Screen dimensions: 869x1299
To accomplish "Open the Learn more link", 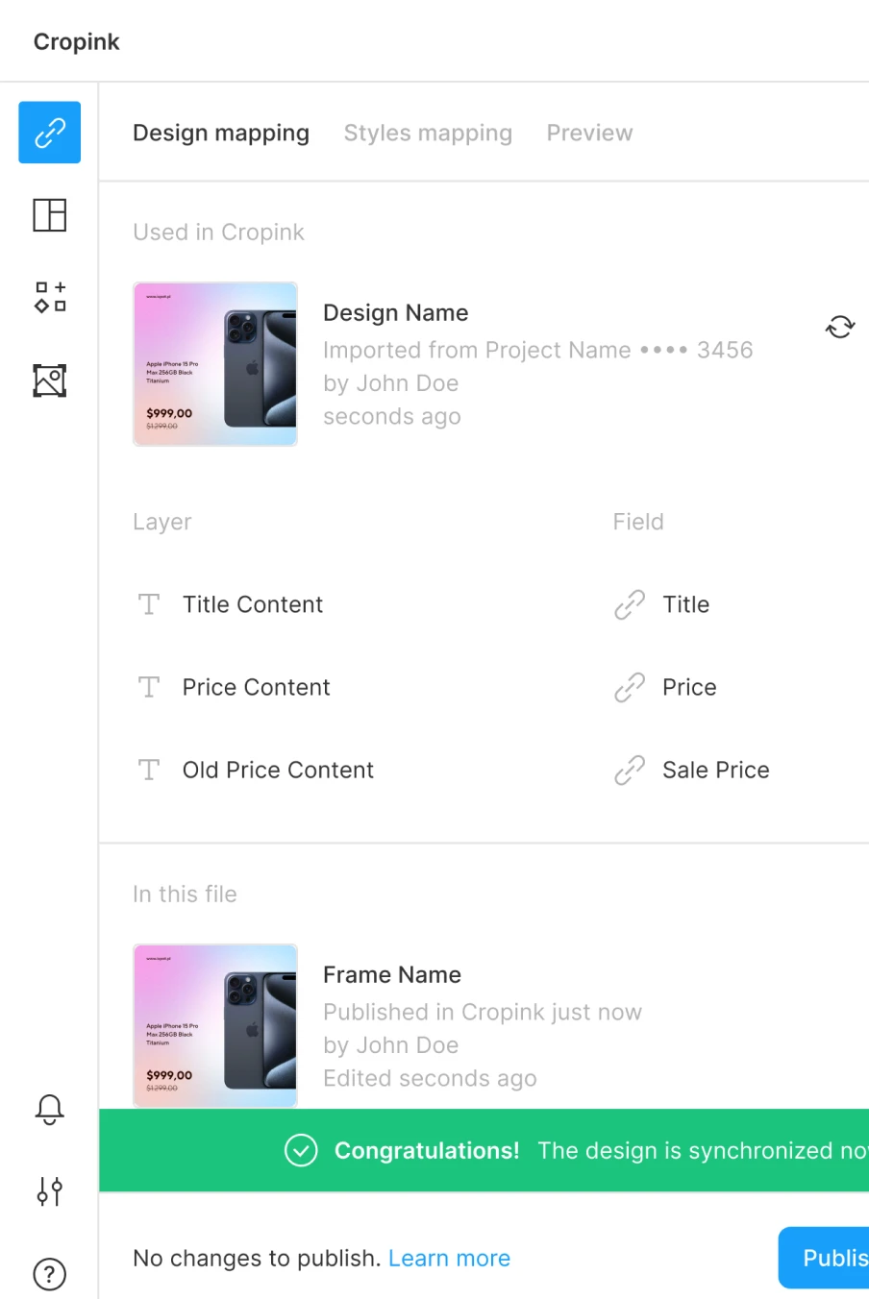I will pyautogui.click(x=449, y=1258).
